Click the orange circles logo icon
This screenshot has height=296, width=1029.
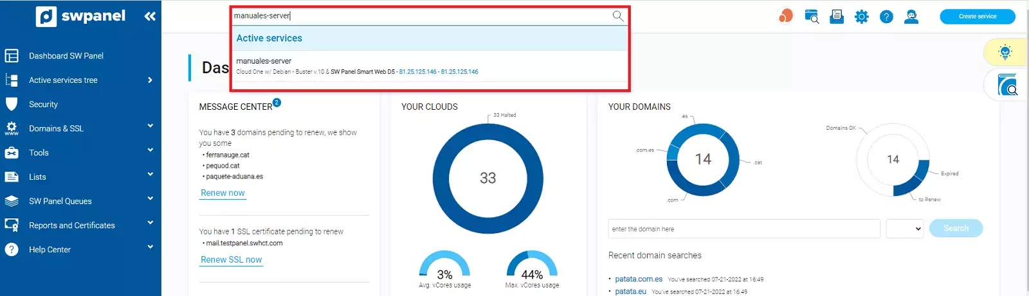click(x=785, y=16)
